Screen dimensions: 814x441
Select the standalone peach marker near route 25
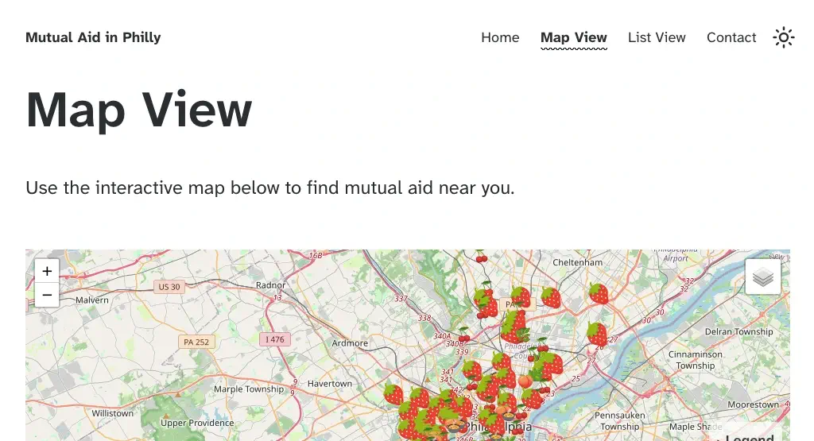tap(525, 382)
